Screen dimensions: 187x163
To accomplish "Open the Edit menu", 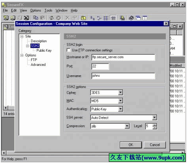I will click(14, 11).
